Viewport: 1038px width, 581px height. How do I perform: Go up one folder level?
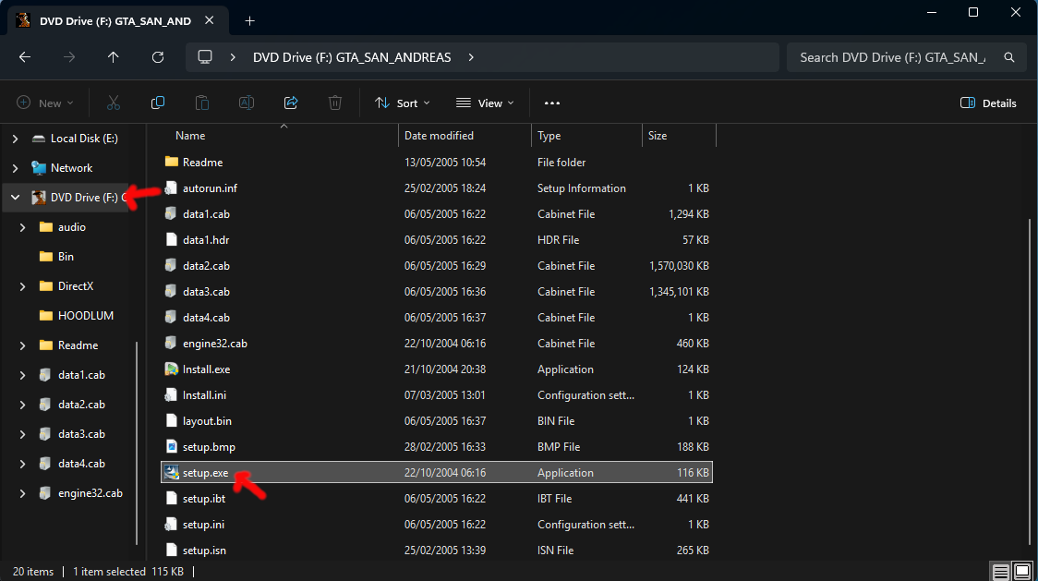tap(114, 57)
